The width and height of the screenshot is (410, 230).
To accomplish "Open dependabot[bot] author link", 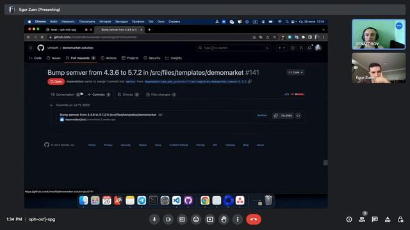I will tap(76, 119).
